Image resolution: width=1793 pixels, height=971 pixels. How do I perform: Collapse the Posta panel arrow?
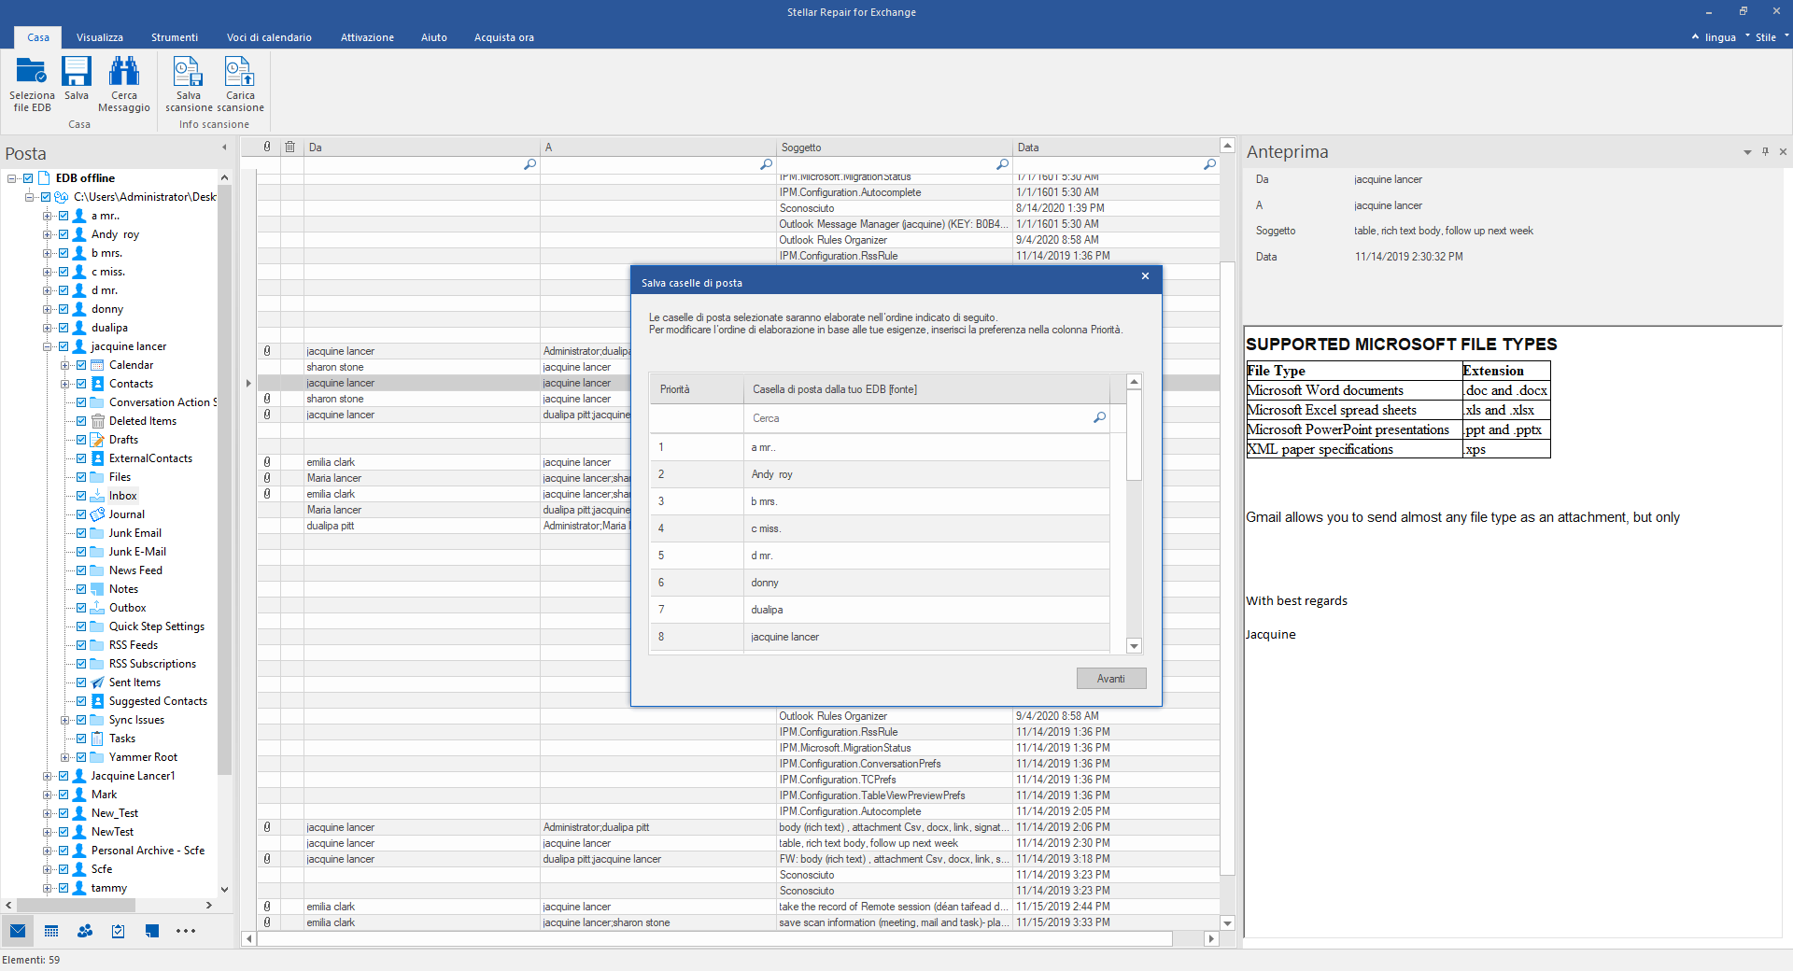[x=224, y=148]
